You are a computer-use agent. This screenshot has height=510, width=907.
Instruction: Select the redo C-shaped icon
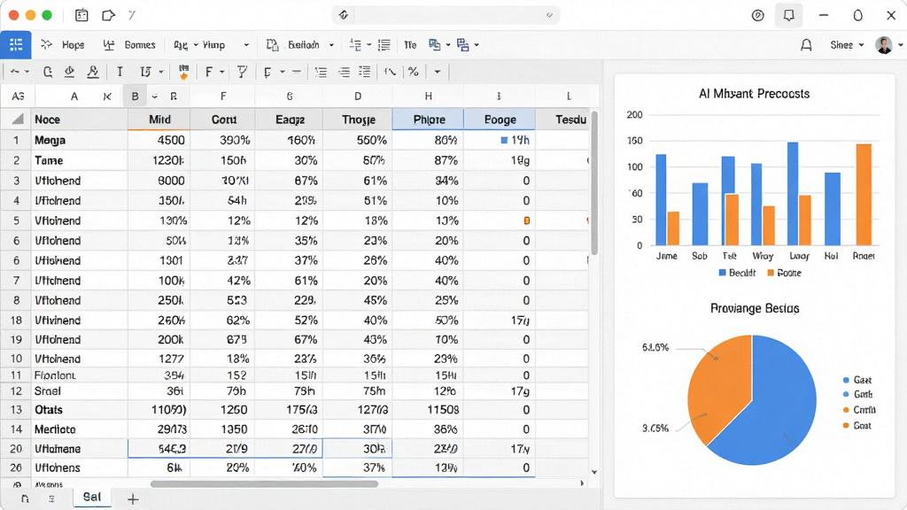point(48,72)
